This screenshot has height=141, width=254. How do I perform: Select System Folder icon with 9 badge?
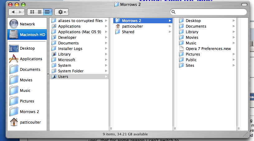54,71
